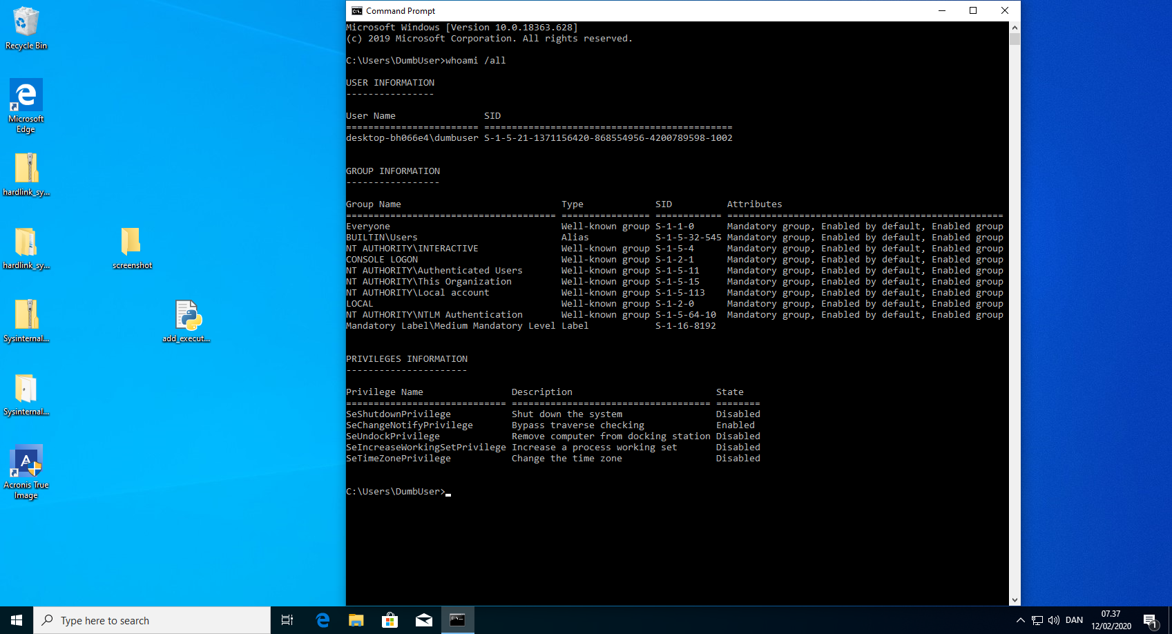The height and width of the screenshot is (634, 1172).
Task: Launch Edge browser from the taskbar
Action: [323, 620]
